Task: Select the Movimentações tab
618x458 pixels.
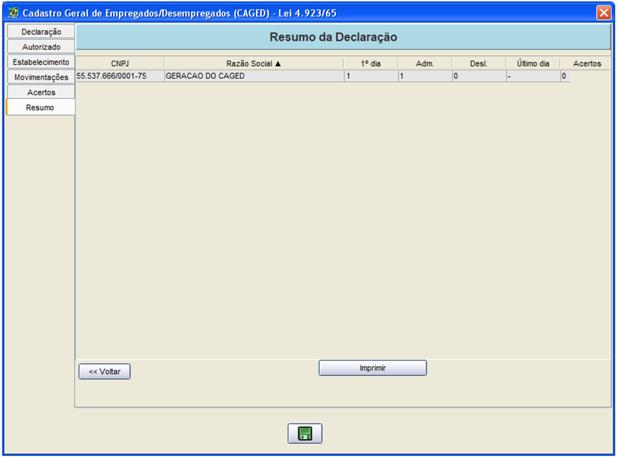Action: (x=41, y=77)
